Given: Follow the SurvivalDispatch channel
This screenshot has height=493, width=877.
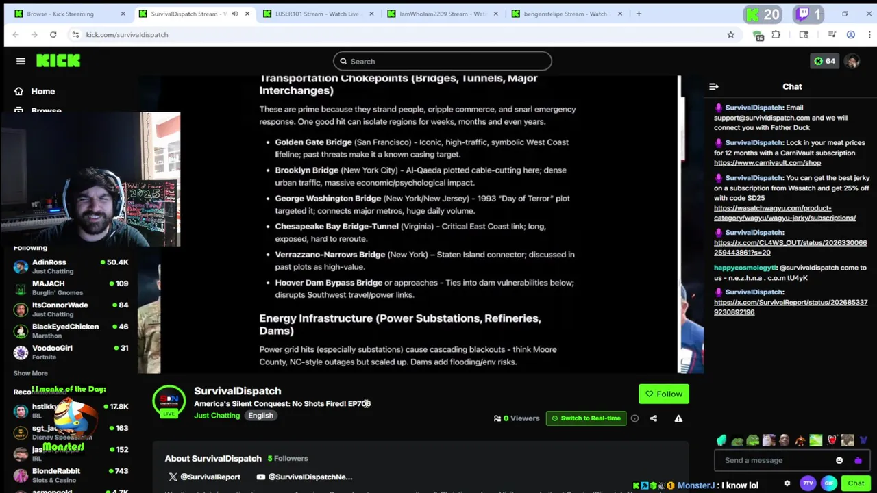Looking at the screenshot, I should 664,394.
